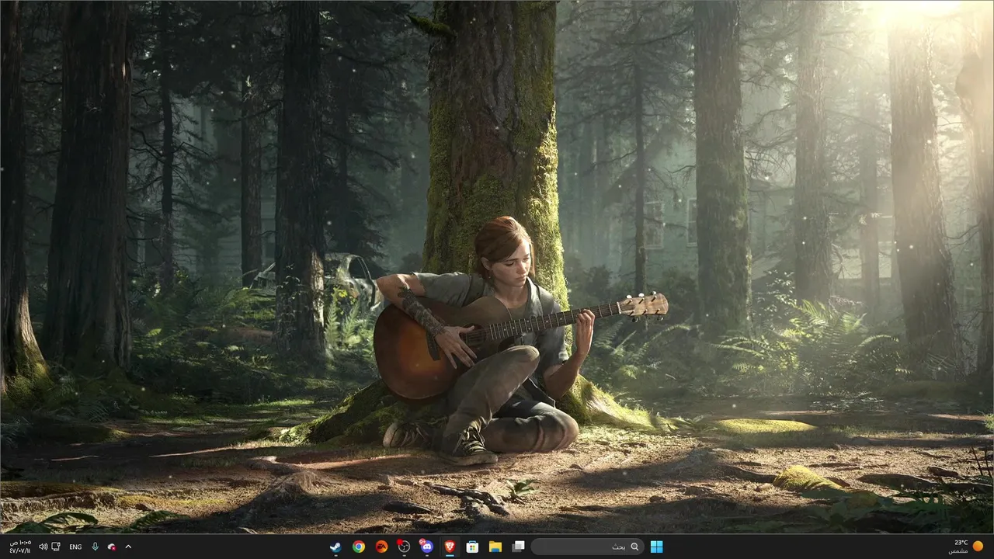Open the EA app taskbar icon
Screen dimensions: 994x559
[381, 547]
